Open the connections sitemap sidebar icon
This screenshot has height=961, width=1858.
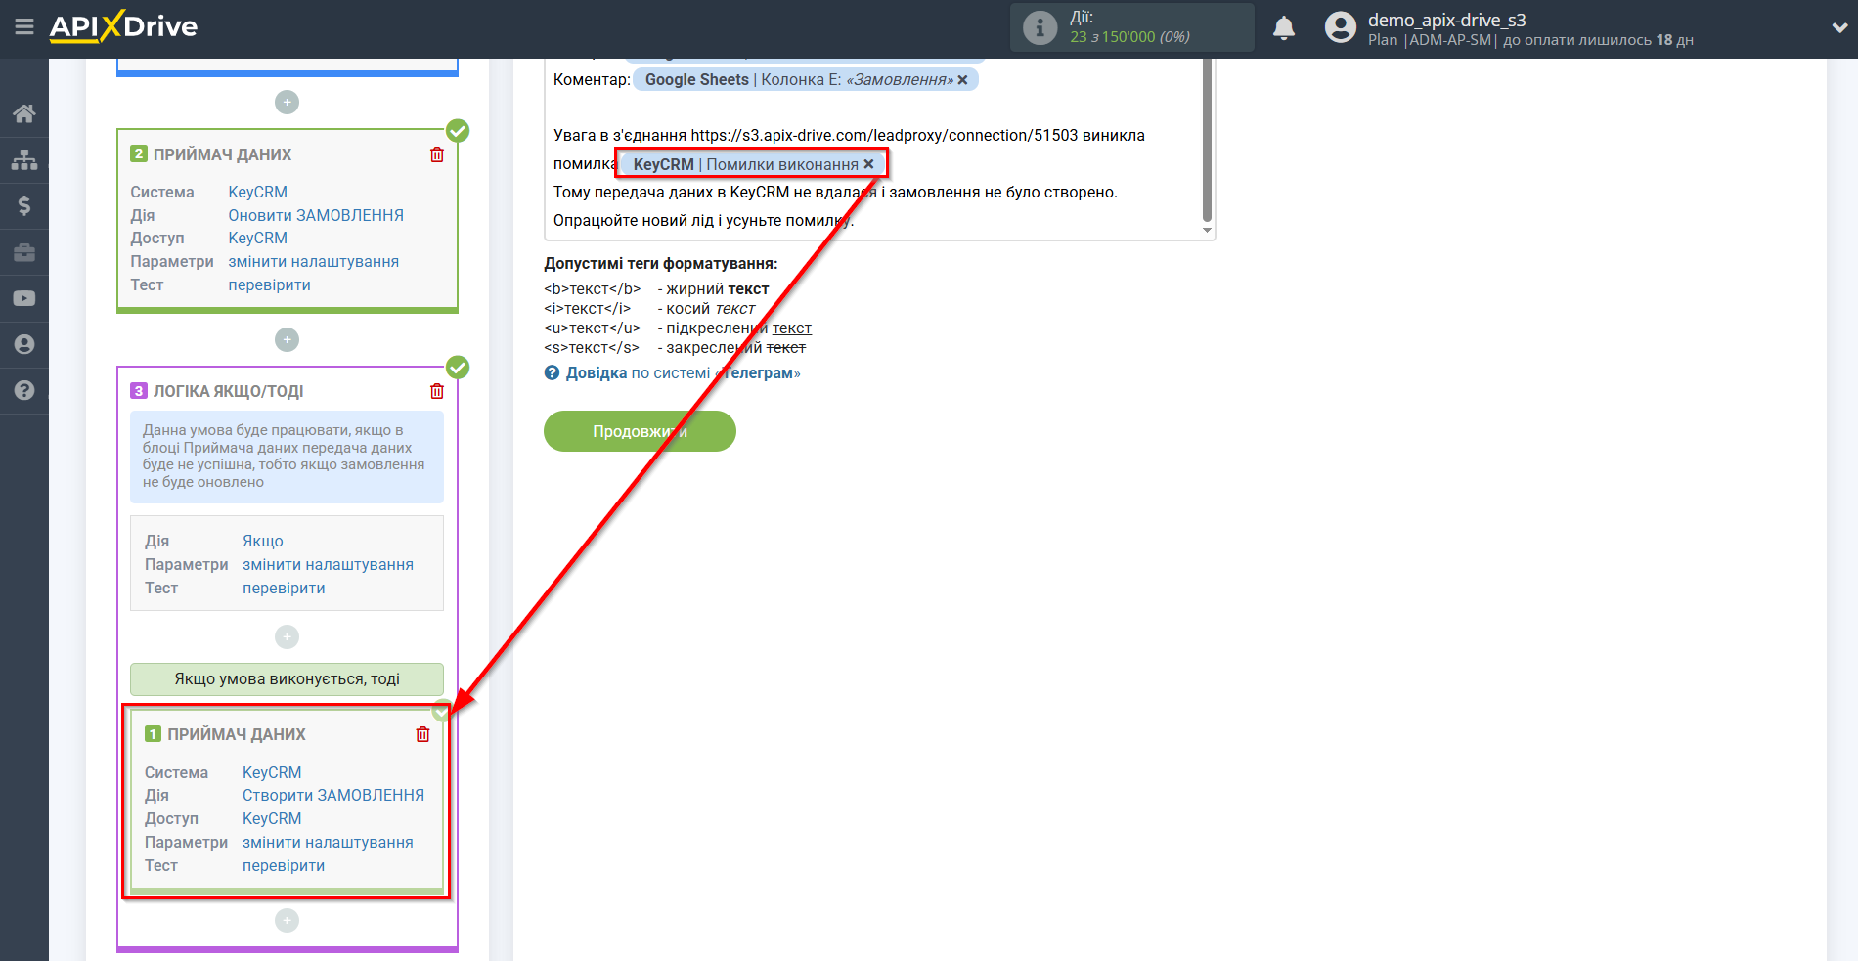point(24,159)
